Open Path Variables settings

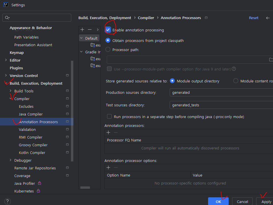pyautogui.click(x=26, y=37)
